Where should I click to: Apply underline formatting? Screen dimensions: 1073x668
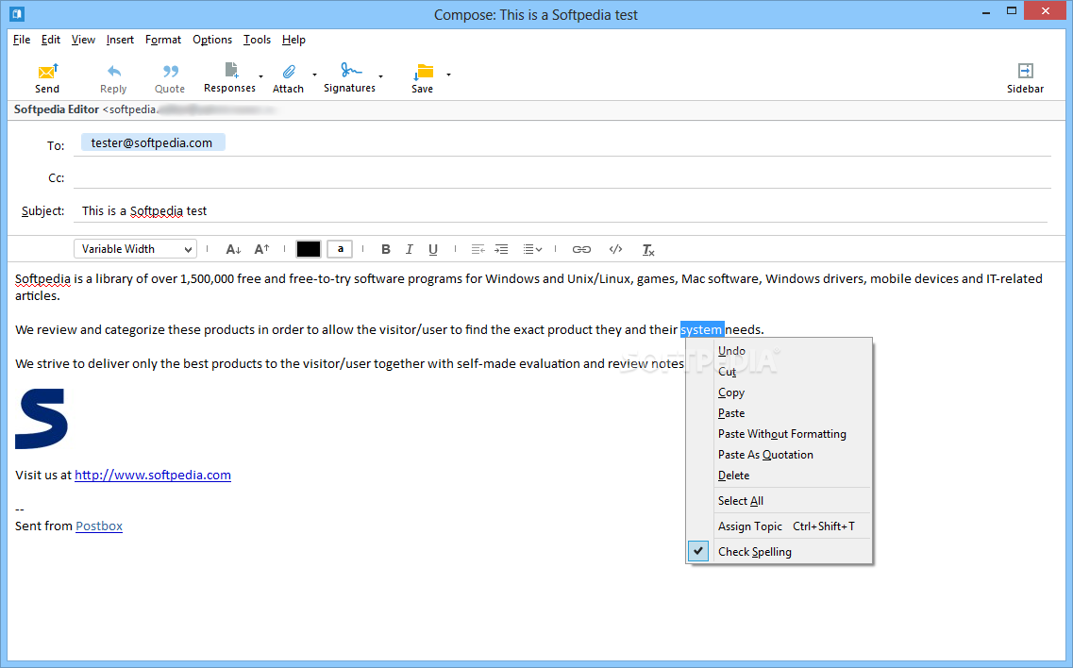[x=433, y=249]
